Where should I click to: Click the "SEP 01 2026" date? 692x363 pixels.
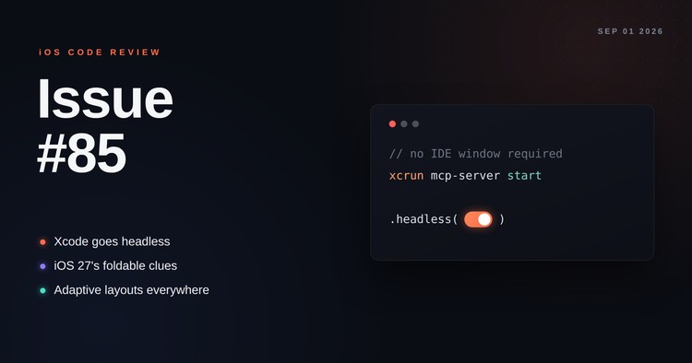click(x=630, y=31)
